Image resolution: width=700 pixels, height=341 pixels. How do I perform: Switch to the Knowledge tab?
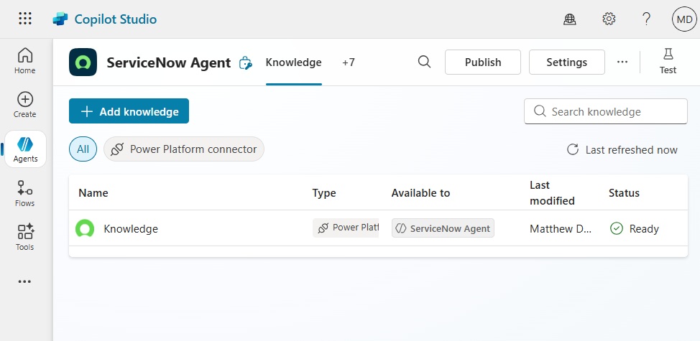[x=294, y=62]
